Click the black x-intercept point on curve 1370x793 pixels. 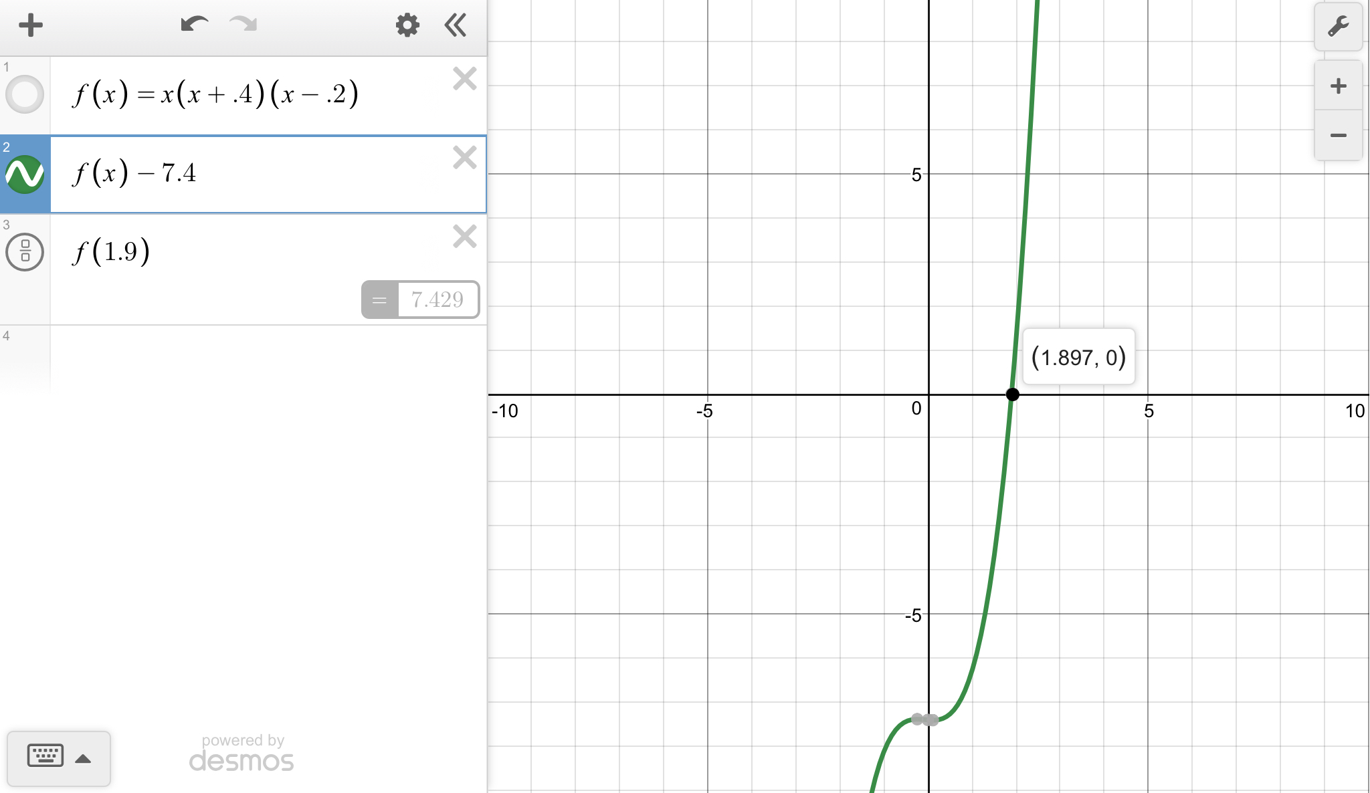coord(1012,394)
